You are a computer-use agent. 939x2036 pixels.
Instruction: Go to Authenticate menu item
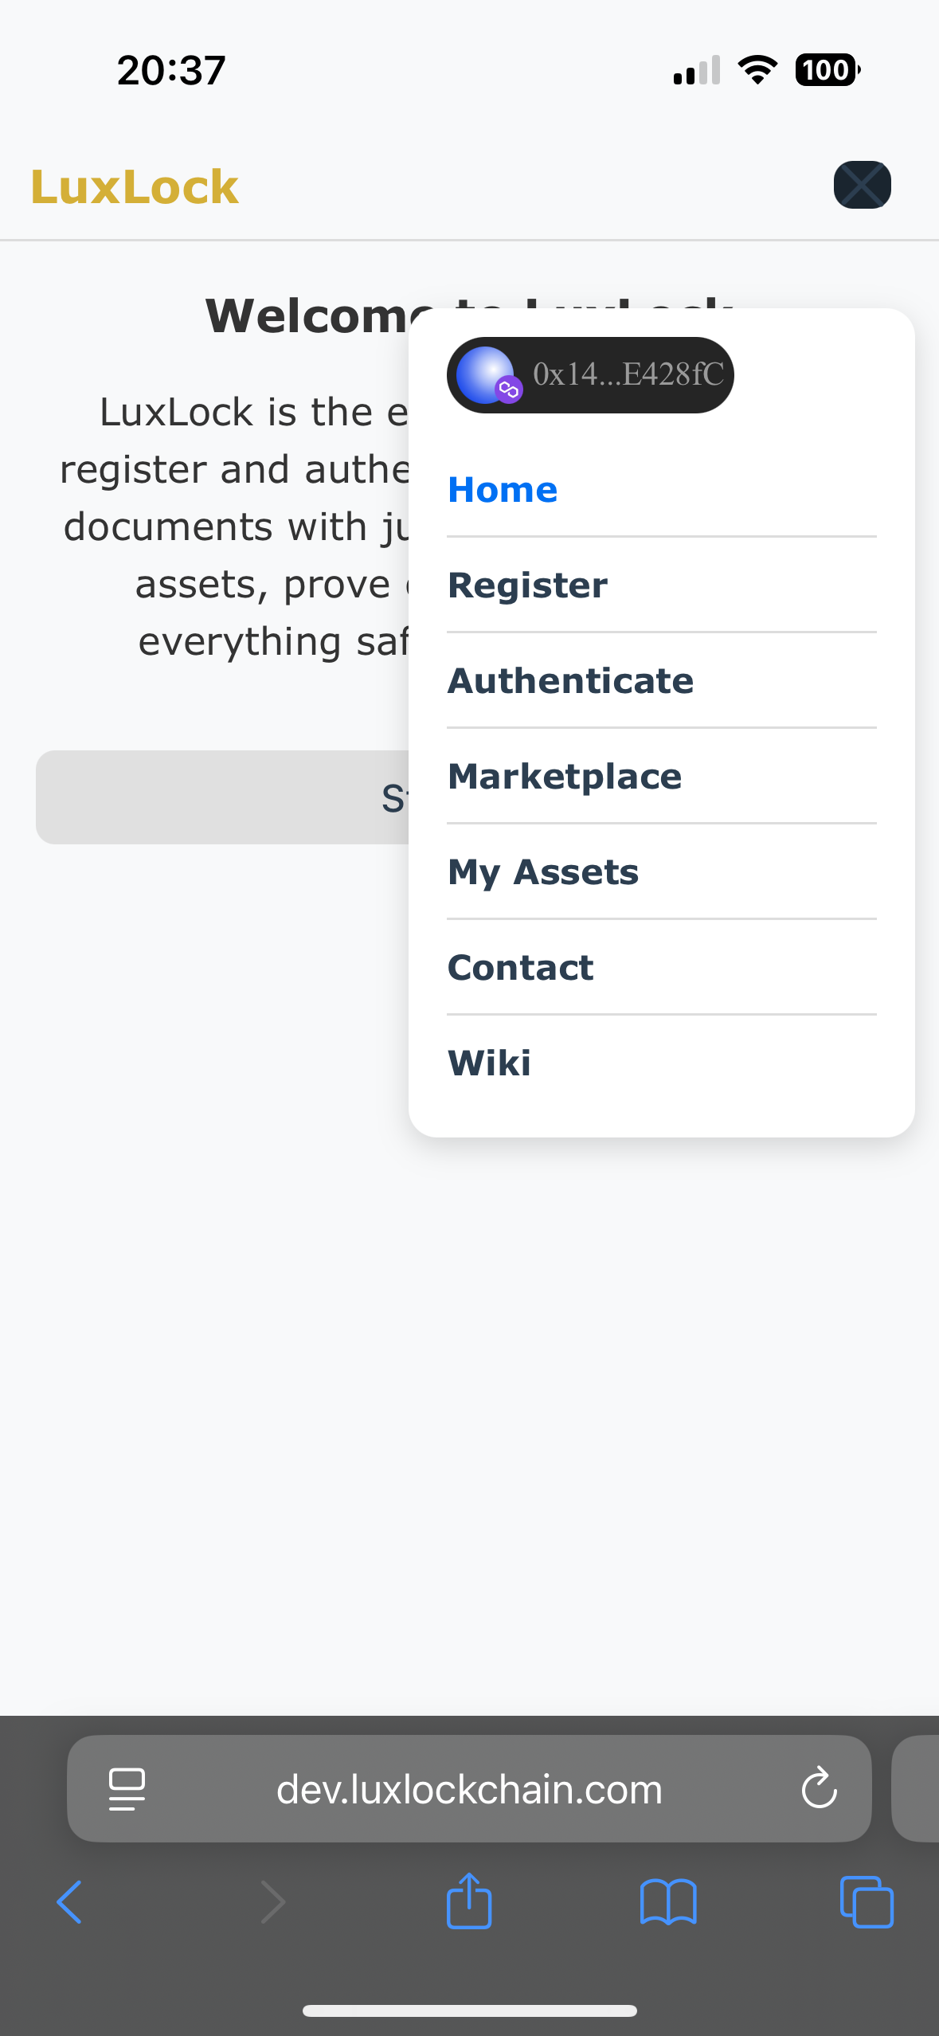570,681
